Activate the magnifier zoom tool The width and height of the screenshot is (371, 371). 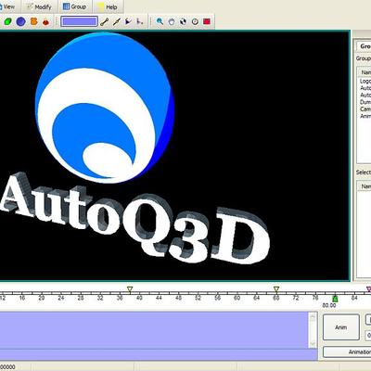click(160, 21)
